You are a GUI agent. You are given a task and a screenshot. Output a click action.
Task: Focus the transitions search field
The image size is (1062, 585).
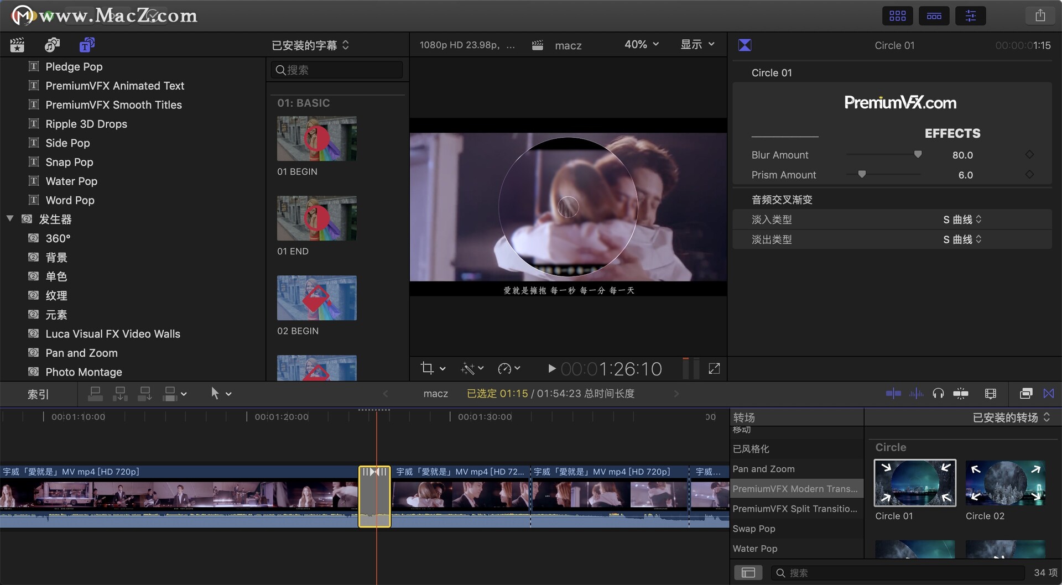click(x=898, y=573)
